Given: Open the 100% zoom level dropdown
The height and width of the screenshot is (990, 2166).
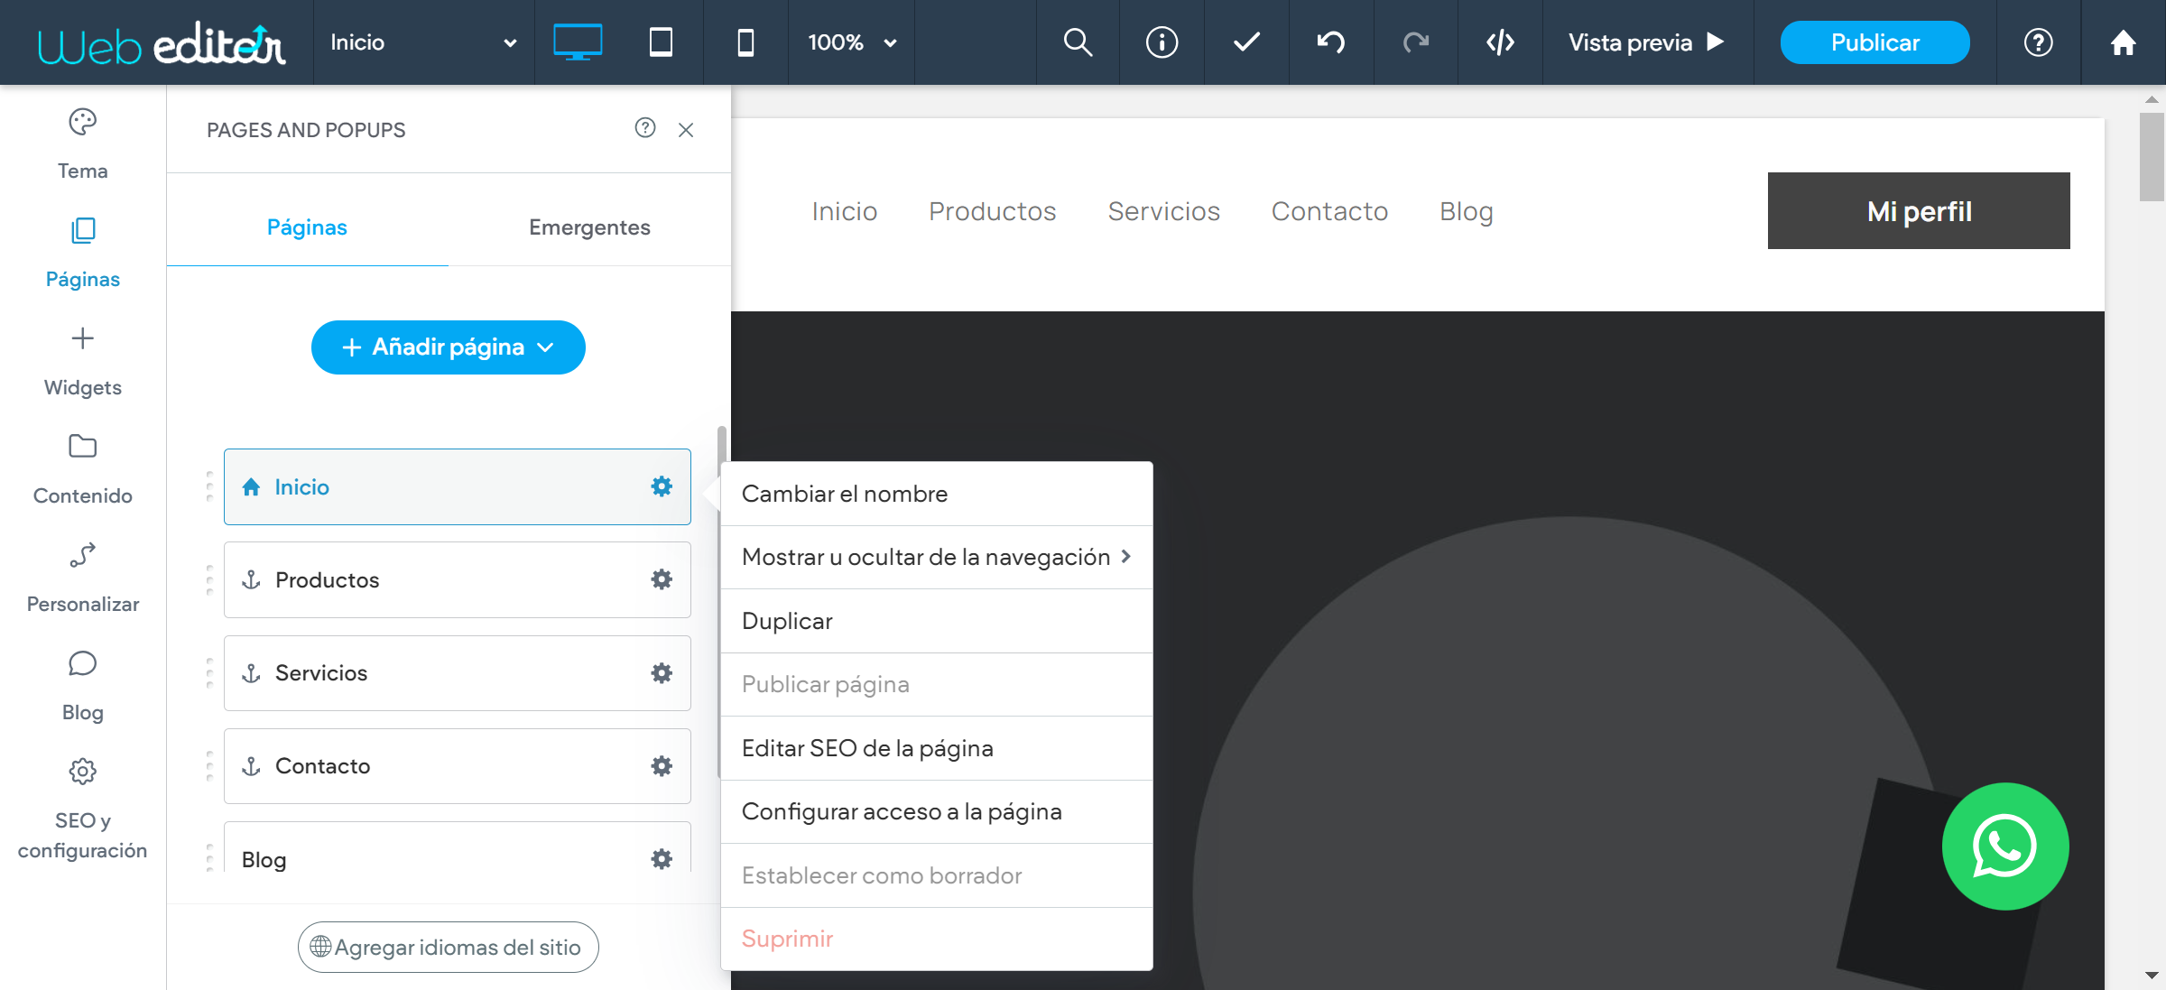Looking at the screenshot, I should (x=852, y=42).
